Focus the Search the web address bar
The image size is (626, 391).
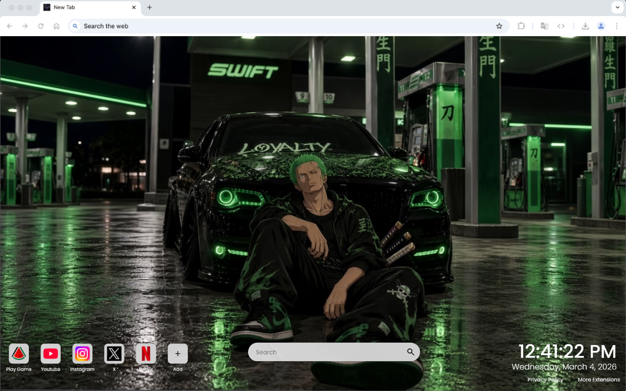point(289,26)
